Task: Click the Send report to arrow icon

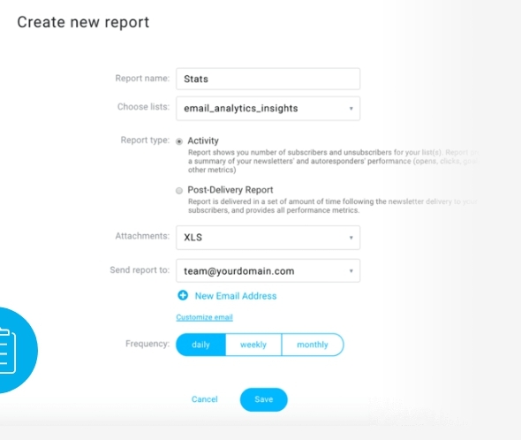Action: pos(351,270)
